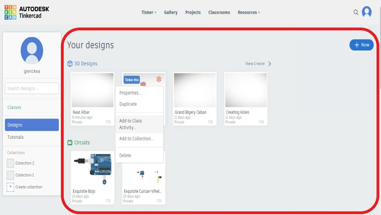Click the user profile avatar icon

tap(367, 12)
